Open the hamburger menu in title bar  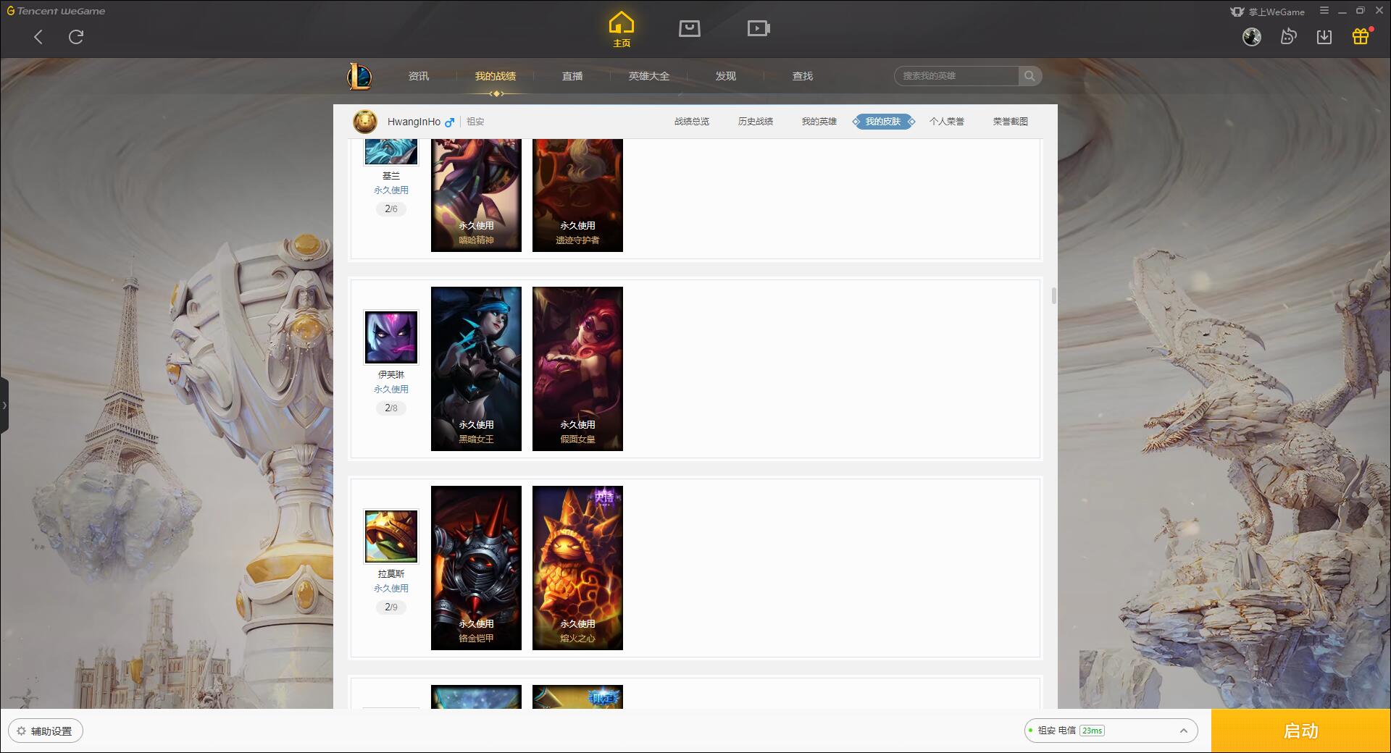[x=1324, y=11]
